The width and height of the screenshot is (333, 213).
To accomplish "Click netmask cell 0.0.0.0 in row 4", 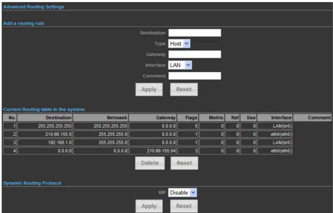I will tap(100, 151).
